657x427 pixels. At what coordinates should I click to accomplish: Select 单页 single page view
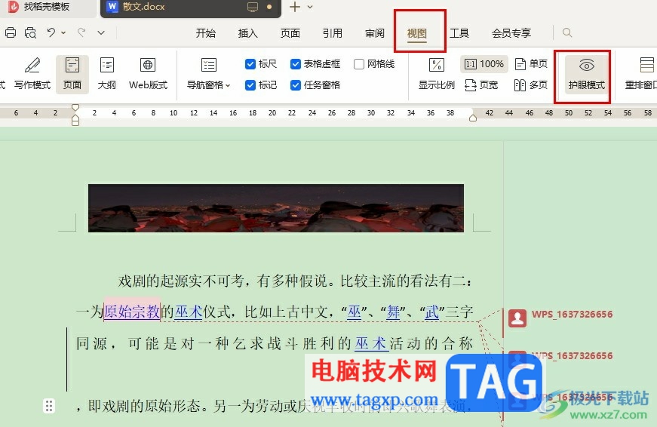pos(531,63)
